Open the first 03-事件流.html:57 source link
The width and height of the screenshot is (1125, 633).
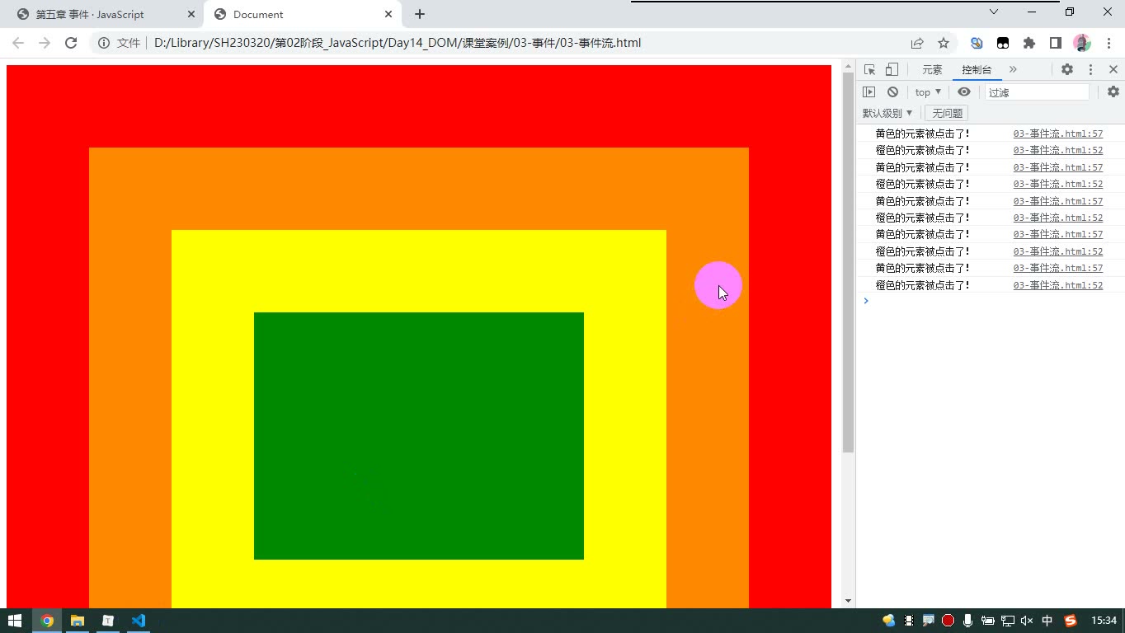1058,134
